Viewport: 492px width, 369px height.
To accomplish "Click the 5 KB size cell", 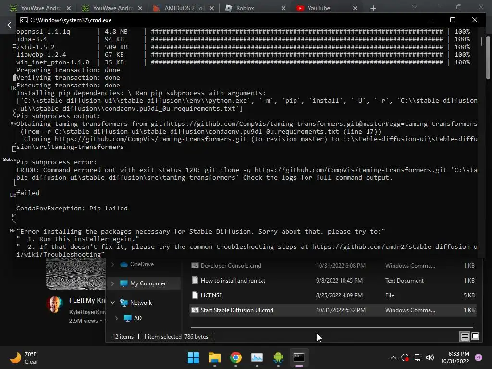I will [469, 295].
